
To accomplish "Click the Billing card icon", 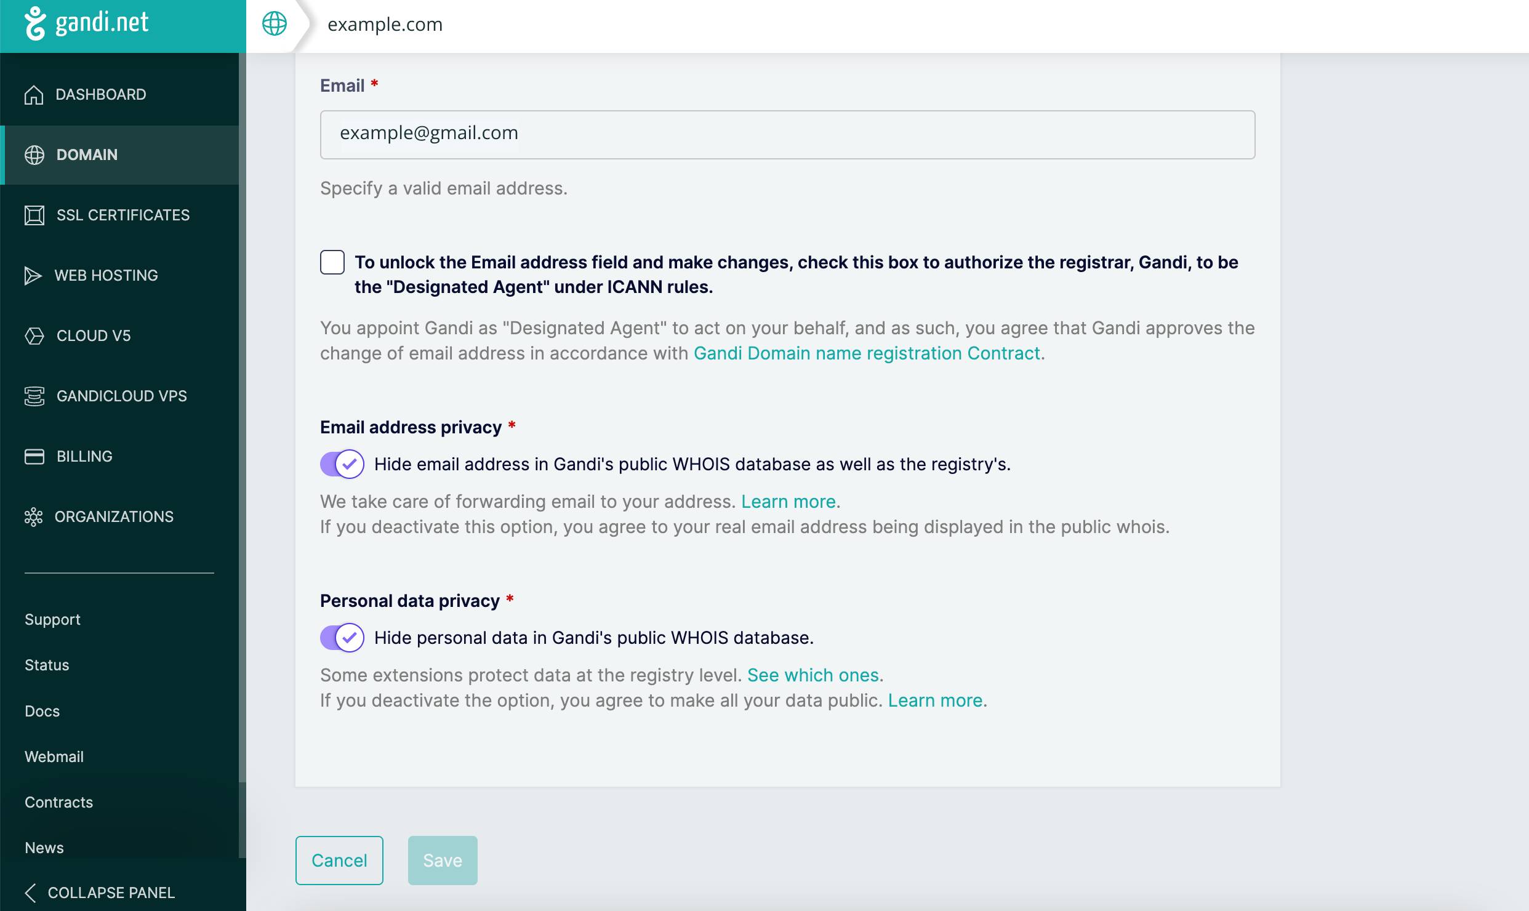I will [34, 457].
